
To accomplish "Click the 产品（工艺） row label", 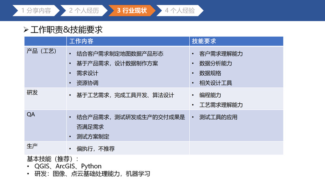I will tap(41, 51).
